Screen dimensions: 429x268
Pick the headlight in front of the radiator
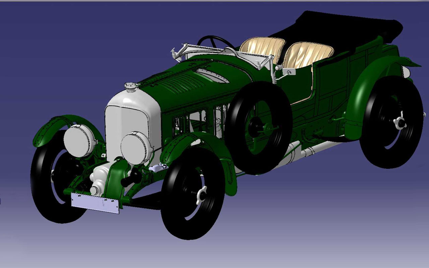[136, 148]
